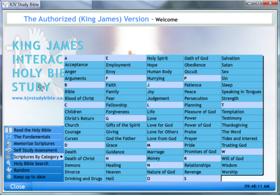Viewport: 280px width, 195px height.
Task: Select the Blood of Christ category
Action: coord(85,99)
